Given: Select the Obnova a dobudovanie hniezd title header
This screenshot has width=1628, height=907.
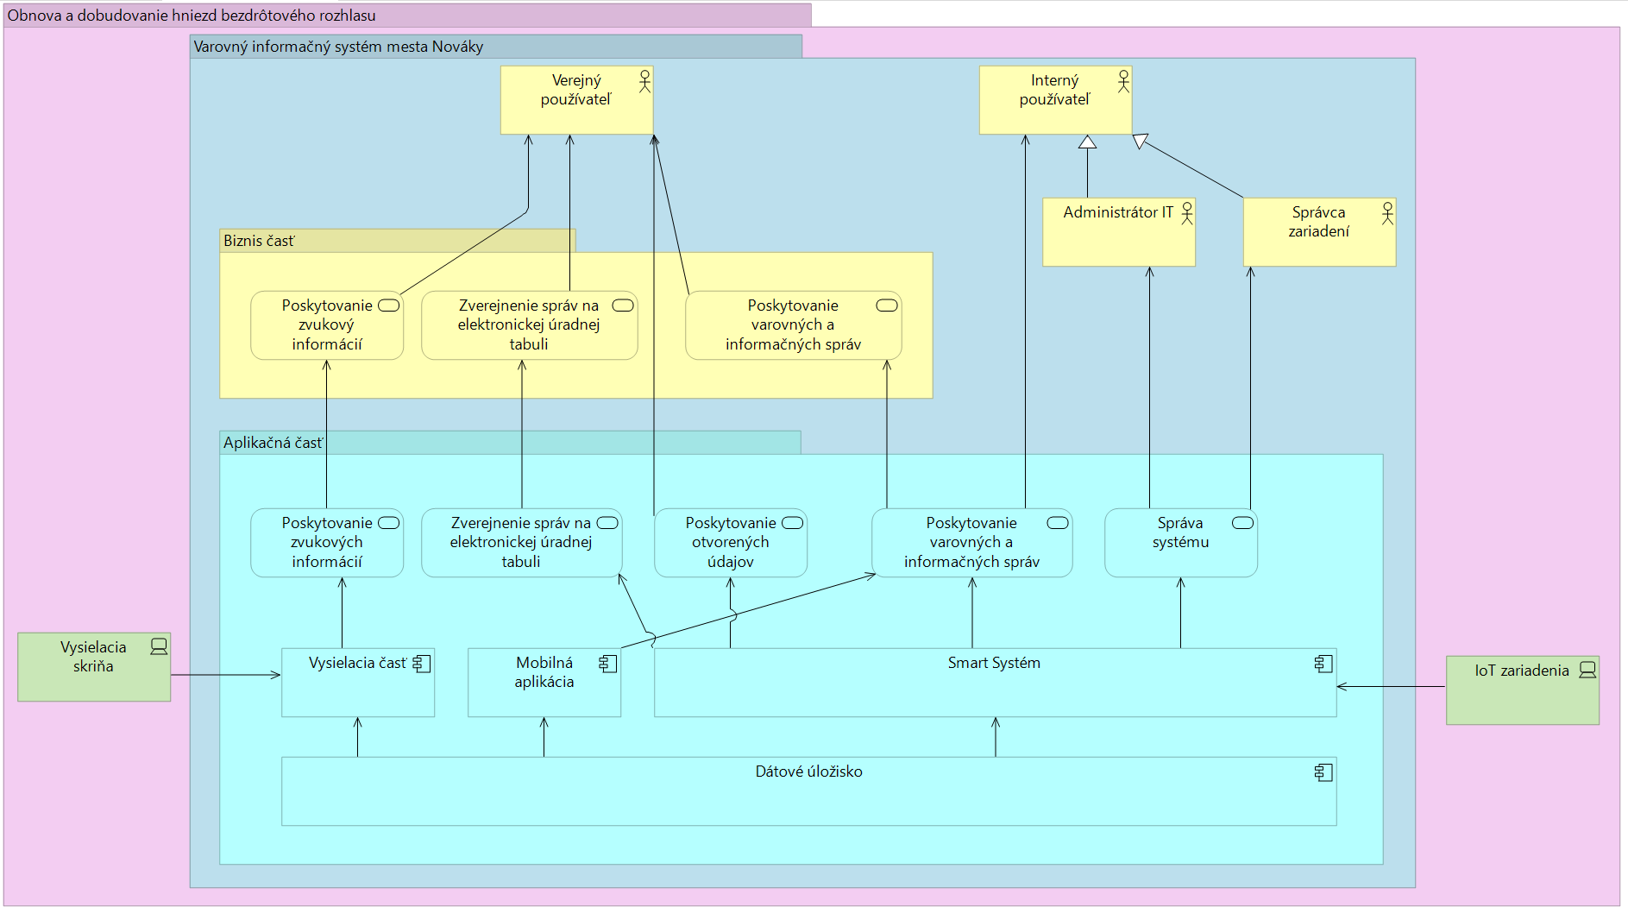Looking at the screenshot, I should (x=192, y=16).
